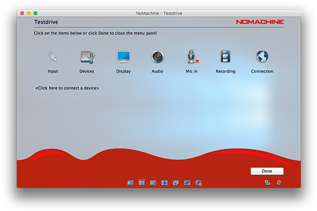Select the ALL monitors icon in bottom bar

[130, 183]
